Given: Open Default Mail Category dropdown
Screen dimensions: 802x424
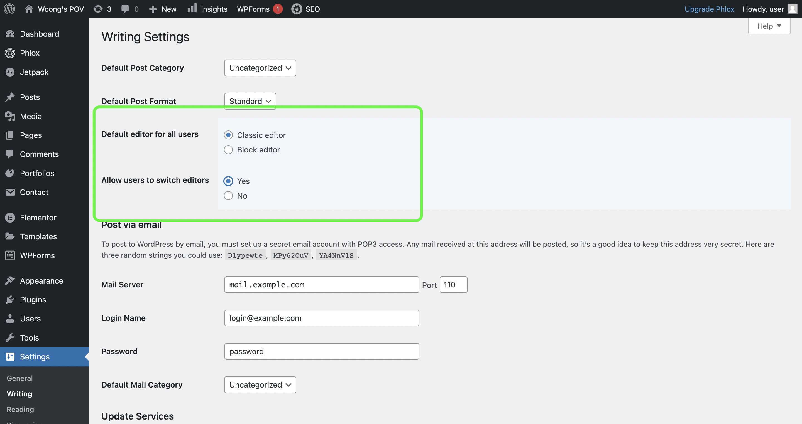Looking at the screenshot, I should 260,385.
